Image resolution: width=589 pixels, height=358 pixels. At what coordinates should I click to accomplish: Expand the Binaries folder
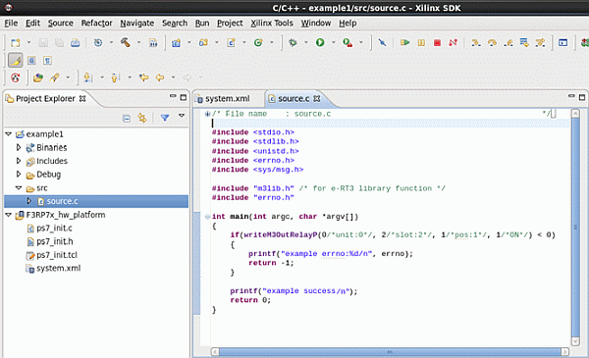point(19,147)
